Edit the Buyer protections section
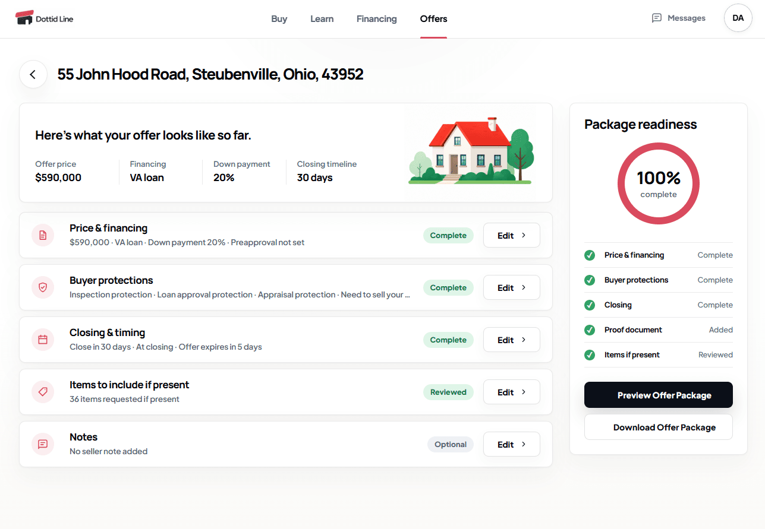 [512, 287]
